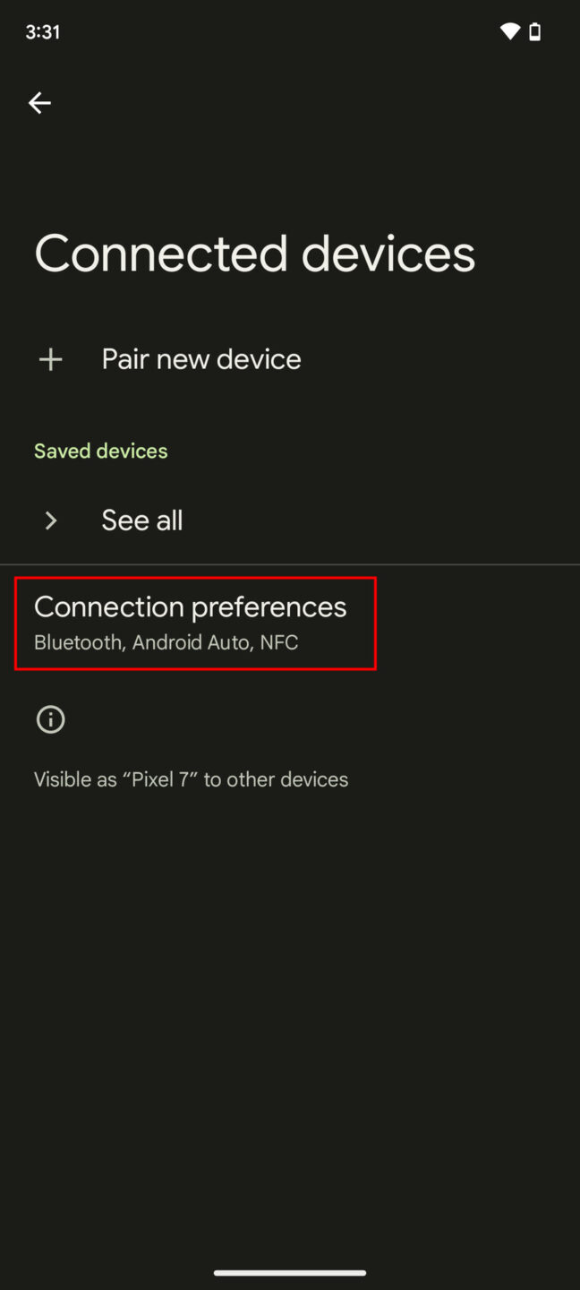This screenshot has width=580, height=1290.
Task: Tap the chevron next to See all
Action: (50, 520)
